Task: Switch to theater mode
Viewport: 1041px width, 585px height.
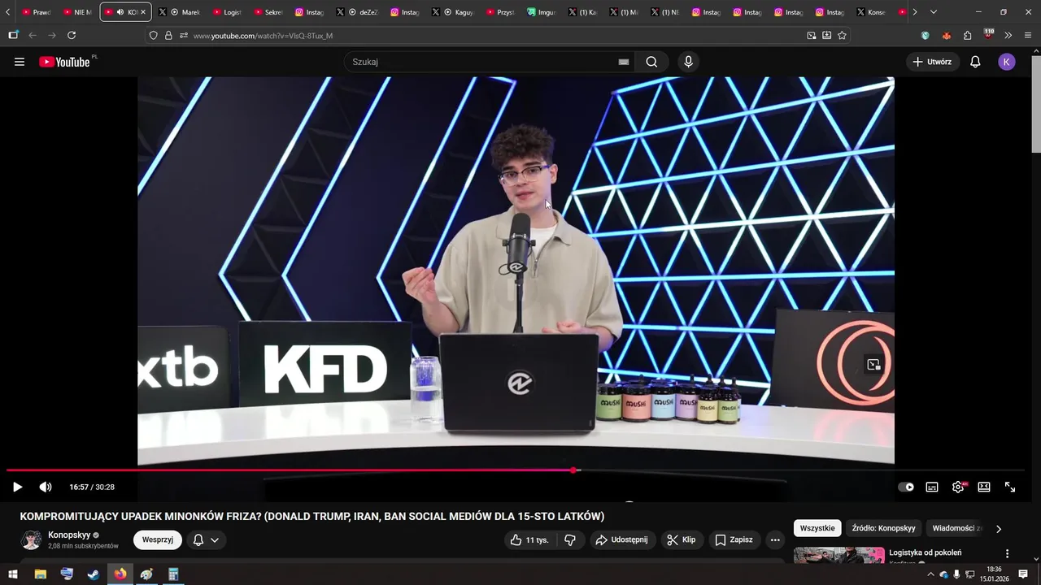Action: 984,487
